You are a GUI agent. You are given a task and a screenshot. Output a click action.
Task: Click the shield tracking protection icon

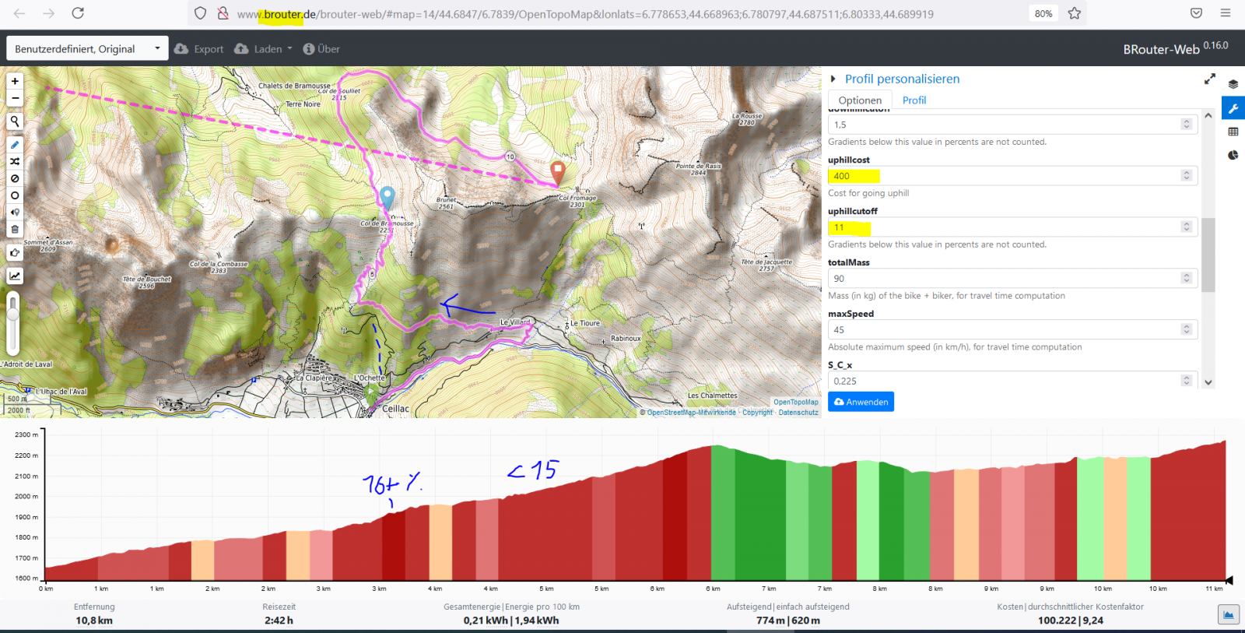[x=201, y=13]
